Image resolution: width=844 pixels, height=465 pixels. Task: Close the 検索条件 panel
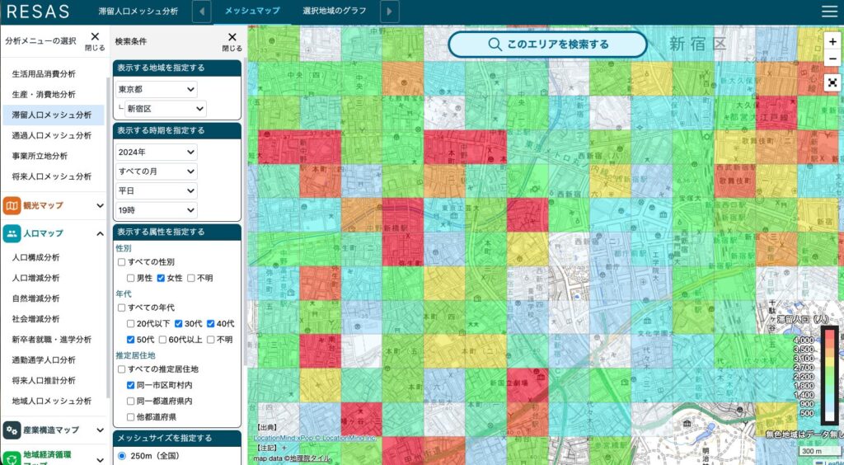(x=232, y=40)
